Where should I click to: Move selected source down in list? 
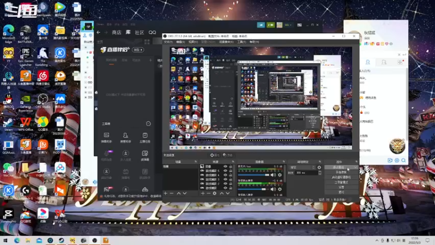(x=227, y=193)
